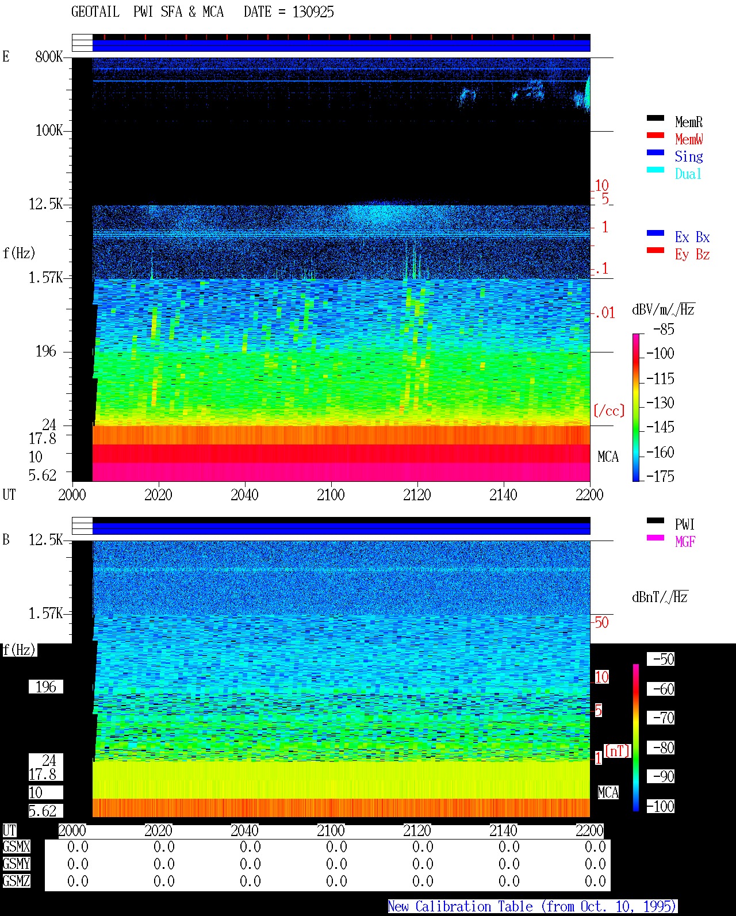This screenshot has width=736, height=916.
Task: Select the Ey Bz legend label
Action: click(x=692, y=254)
